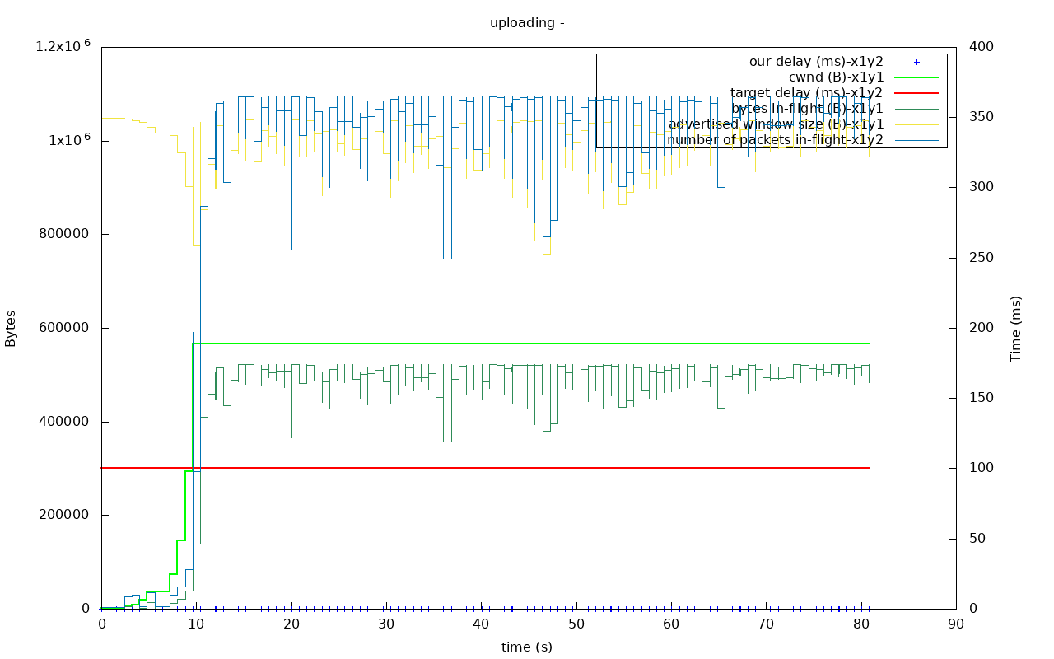Click the chart title "uploading -"
1054x659 pixels.
click(527, 22)
